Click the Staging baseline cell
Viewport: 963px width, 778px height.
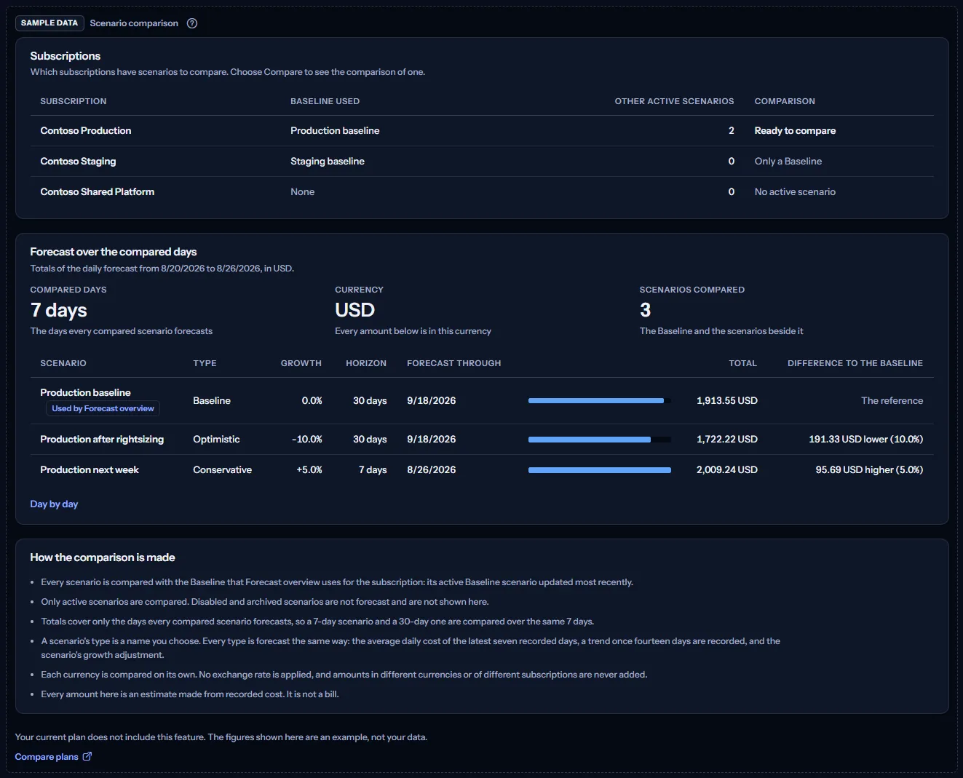pyautogui.click(x=328, y=162)
